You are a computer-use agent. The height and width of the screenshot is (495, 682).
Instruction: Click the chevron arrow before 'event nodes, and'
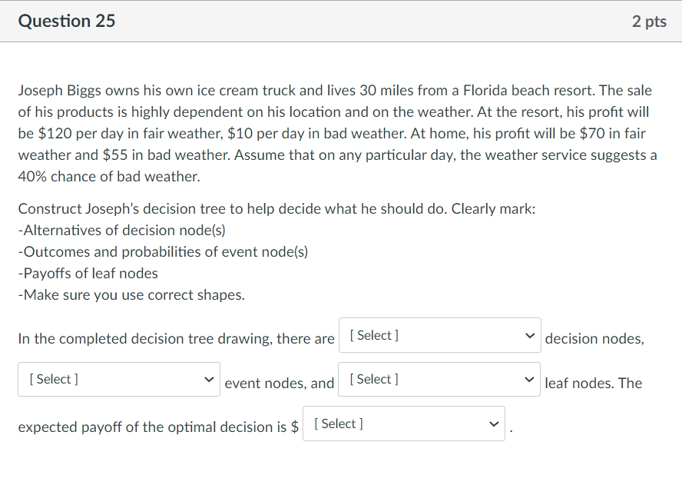point(207,380)
